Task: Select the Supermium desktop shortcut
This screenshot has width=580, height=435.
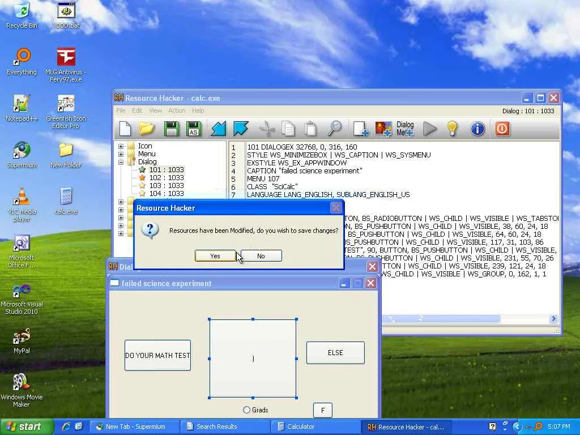Action: pyautogui.click(x=22, y=154)
